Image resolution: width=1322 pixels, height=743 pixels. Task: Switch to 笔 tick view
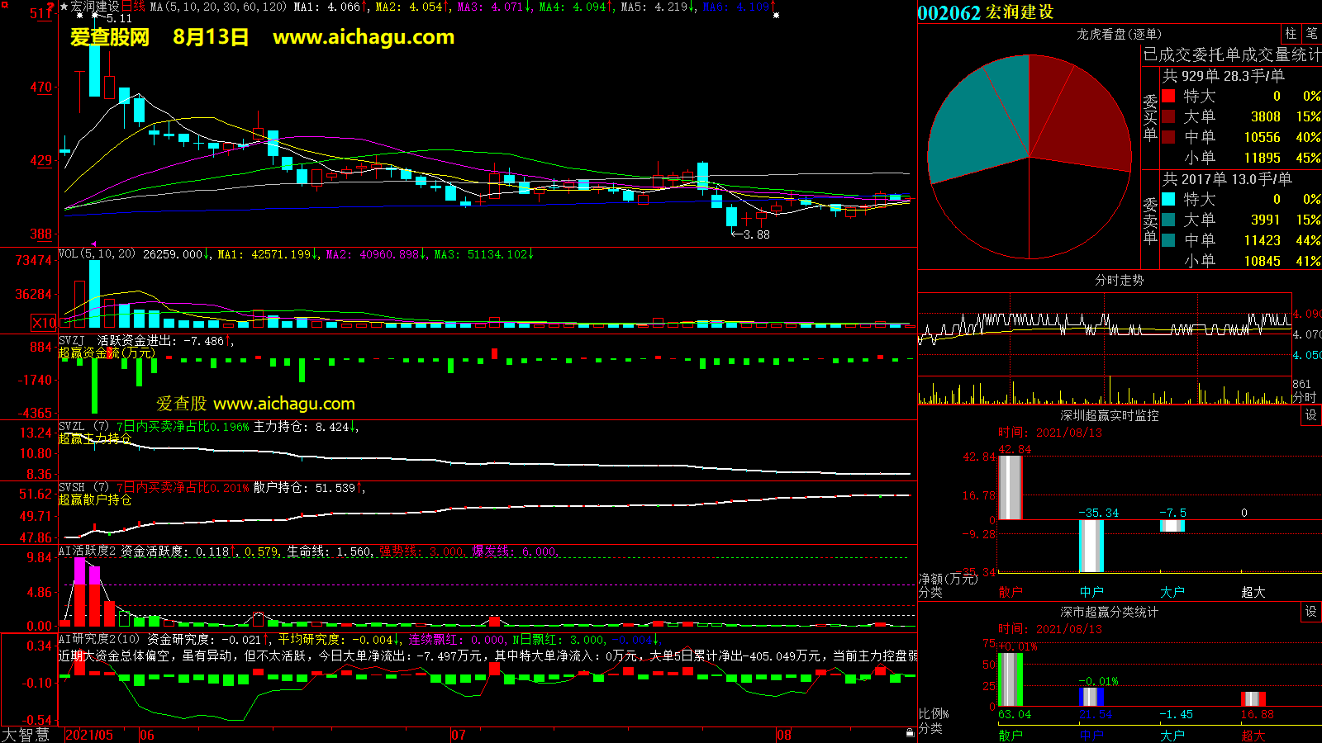tap(1311, 34)
